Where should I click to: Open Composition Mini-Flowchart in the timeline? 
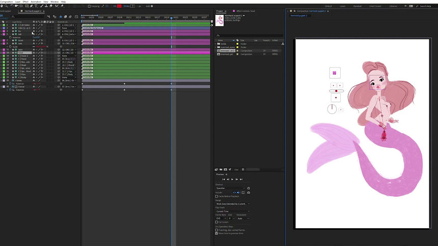tap(48, 17)
